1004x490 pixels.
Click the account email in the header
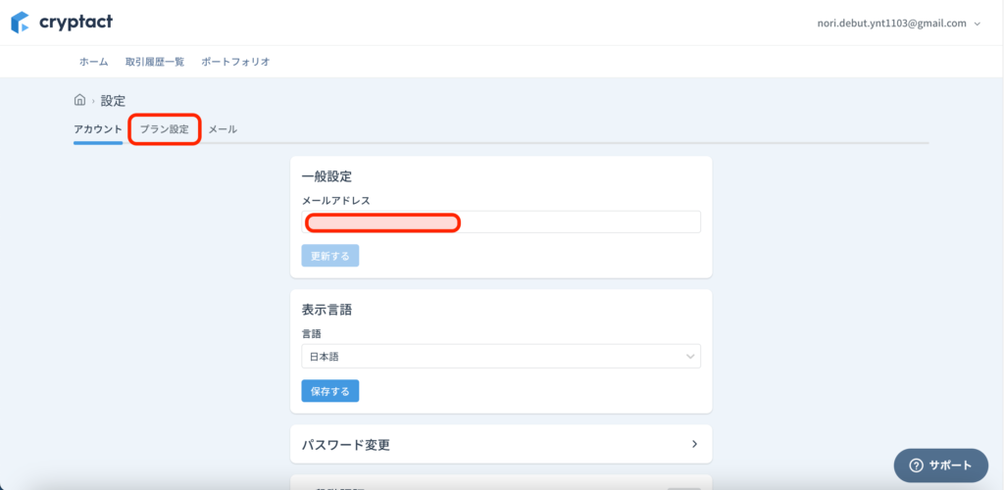pos(891,23)
